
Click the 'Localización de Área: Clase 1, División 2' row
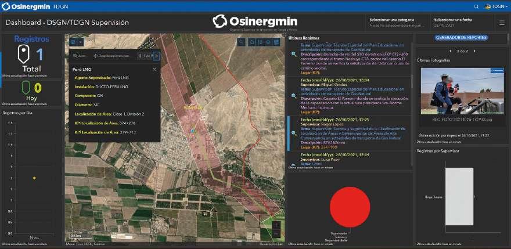(109, 114)
